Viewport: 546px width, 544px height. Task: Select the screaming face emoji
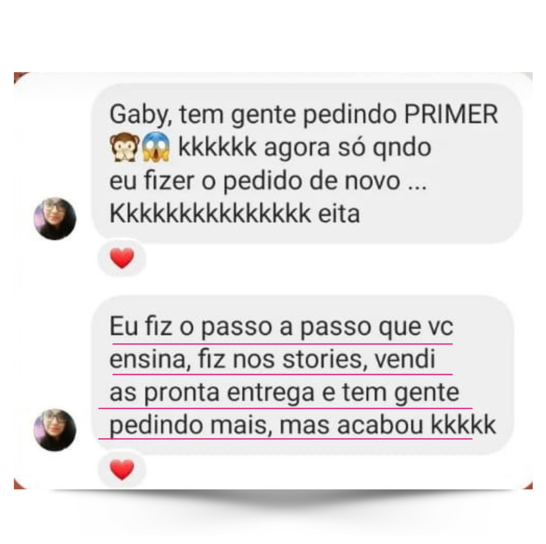click(x=156, y=147)
